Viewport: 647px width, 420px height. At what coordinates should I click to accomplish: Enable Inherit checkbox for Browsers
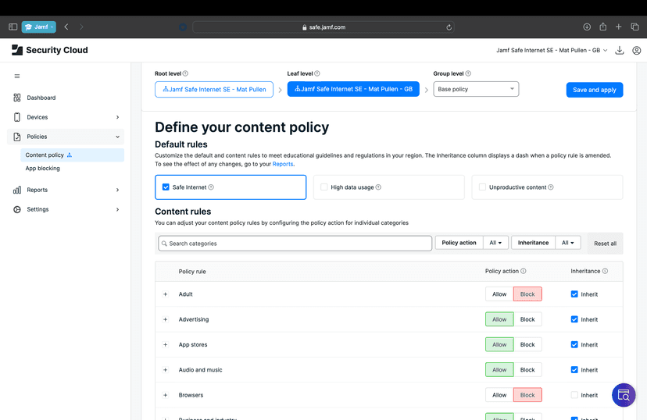574,395
